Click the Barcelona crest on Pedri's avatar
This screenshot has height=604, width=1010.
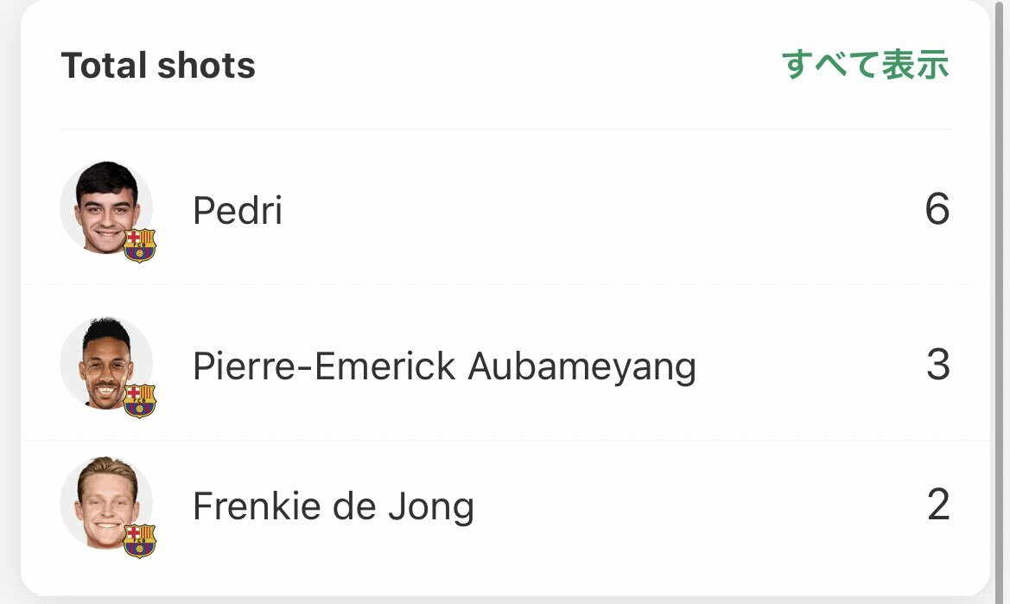pos(140,245)
